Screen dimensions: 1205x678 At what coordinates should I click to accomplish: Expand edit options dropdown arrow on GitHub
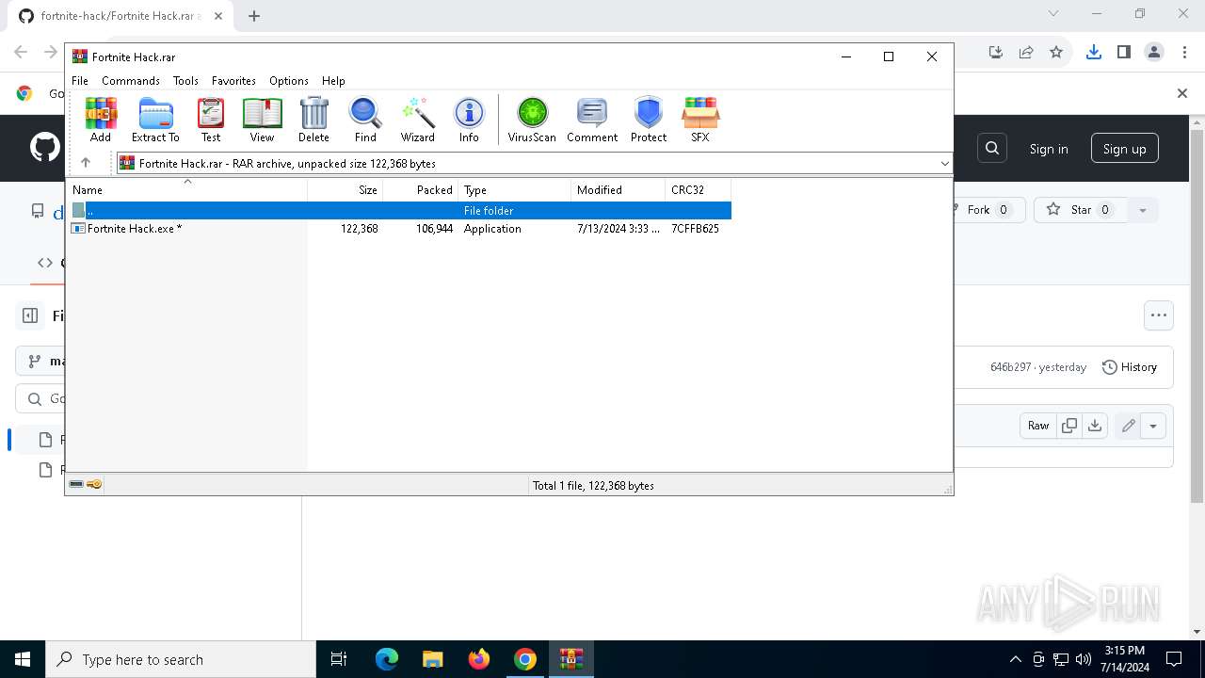click(x=1153, y=426)
